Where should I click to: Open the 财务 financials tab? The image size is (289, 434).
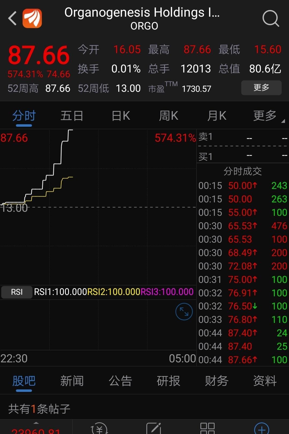pyautogui.click(x=216, y=381)
